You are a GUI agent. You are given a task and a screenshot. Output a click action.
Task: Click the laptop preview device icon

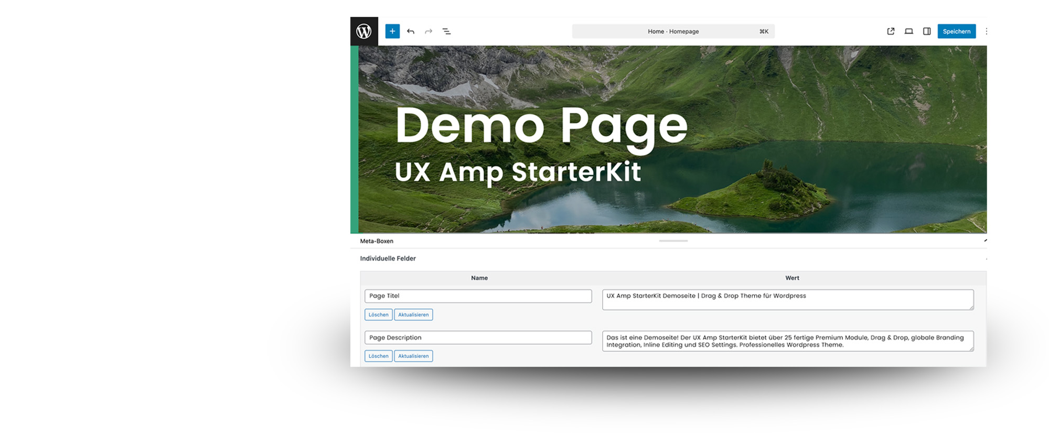(908, 31)
